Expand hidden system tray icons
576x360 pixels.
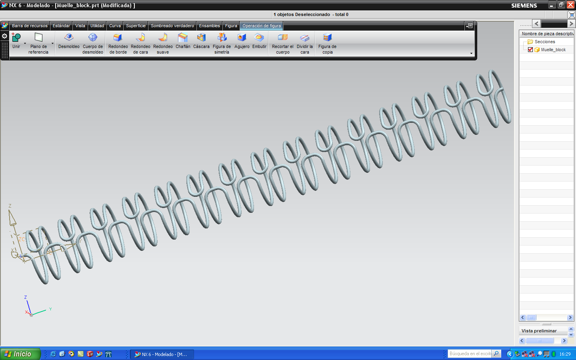click(510, 354)
